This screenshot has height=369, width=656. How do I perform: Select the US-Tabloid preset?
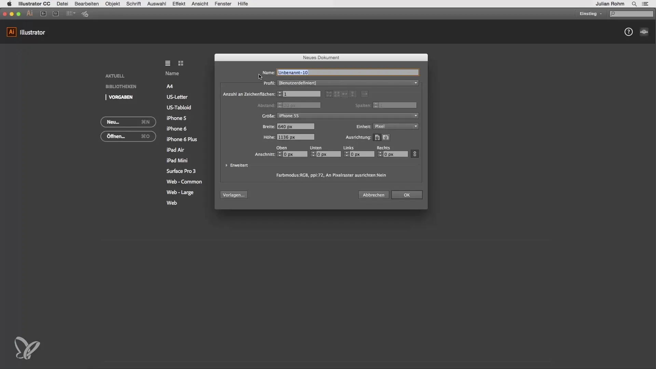click(179, 108)
